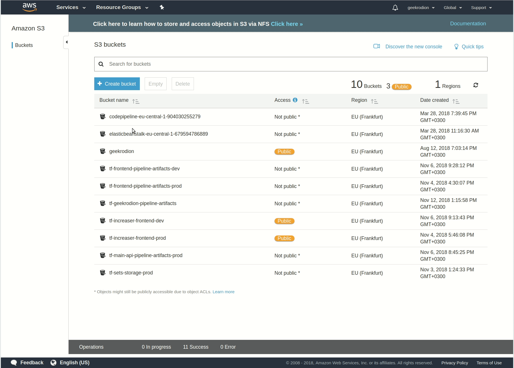
Task: Click bucket icon for tf-sets-storage-prod
Action: pyautogui.click(x=103, y=273)
